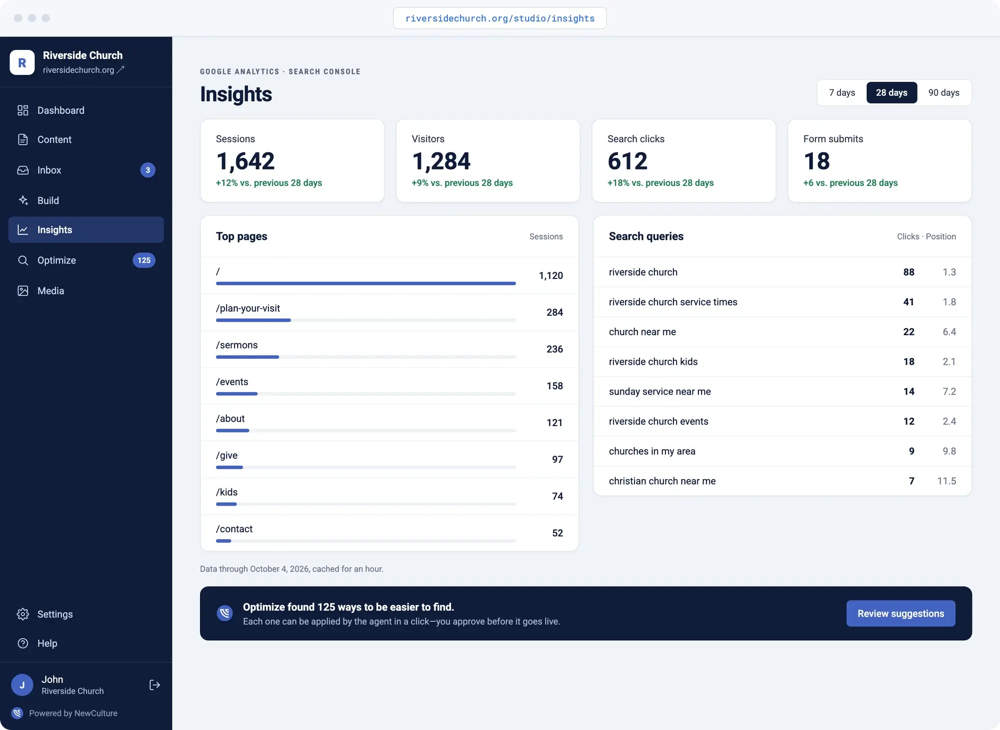Image resolution: width=1000 pixels, height=730 pixels.
Task: Click the Riverside Church R logo
Action: 22,62
